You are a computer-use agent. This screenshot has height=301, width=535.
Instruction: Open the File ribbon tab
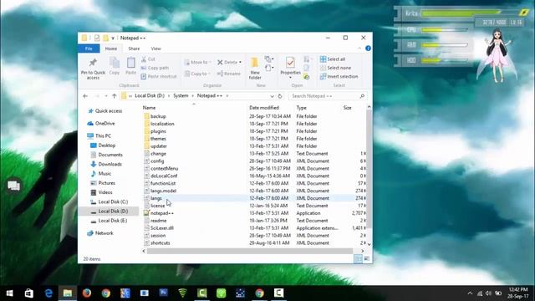pos(89,48)
